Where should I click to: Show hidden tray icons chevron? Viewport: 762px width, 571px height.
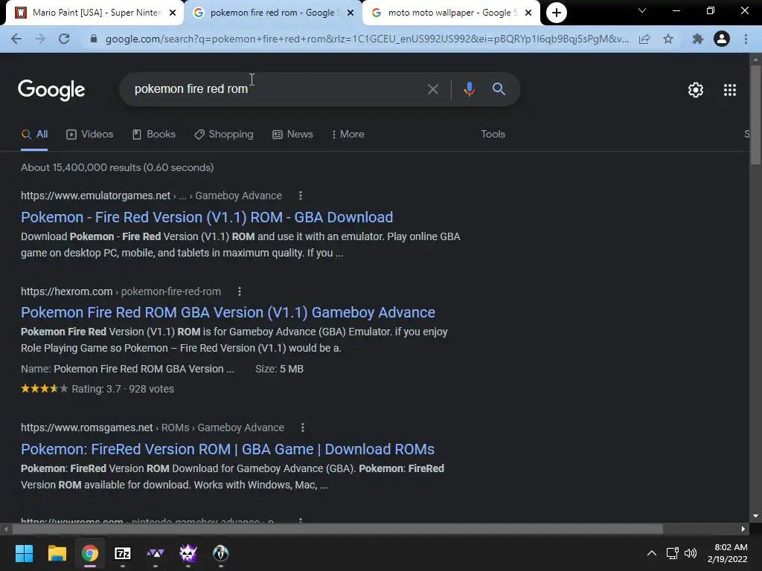click(x=652, y=553)
